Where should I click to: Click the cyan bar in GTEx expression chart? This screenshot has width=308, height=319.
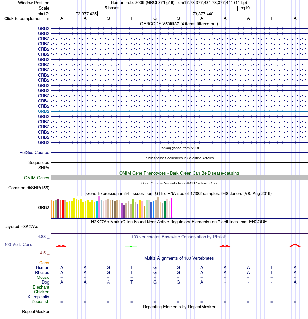(x=97, y=209)
